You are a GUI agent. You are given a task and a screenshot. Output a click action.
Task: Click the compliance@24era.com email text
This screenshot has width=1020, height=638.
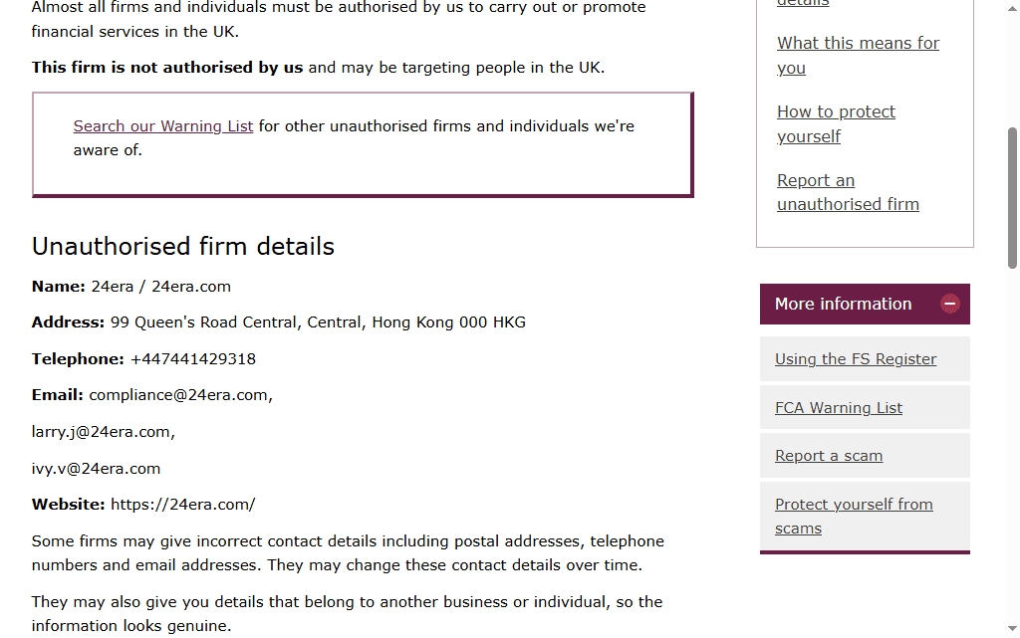point(181,395)
